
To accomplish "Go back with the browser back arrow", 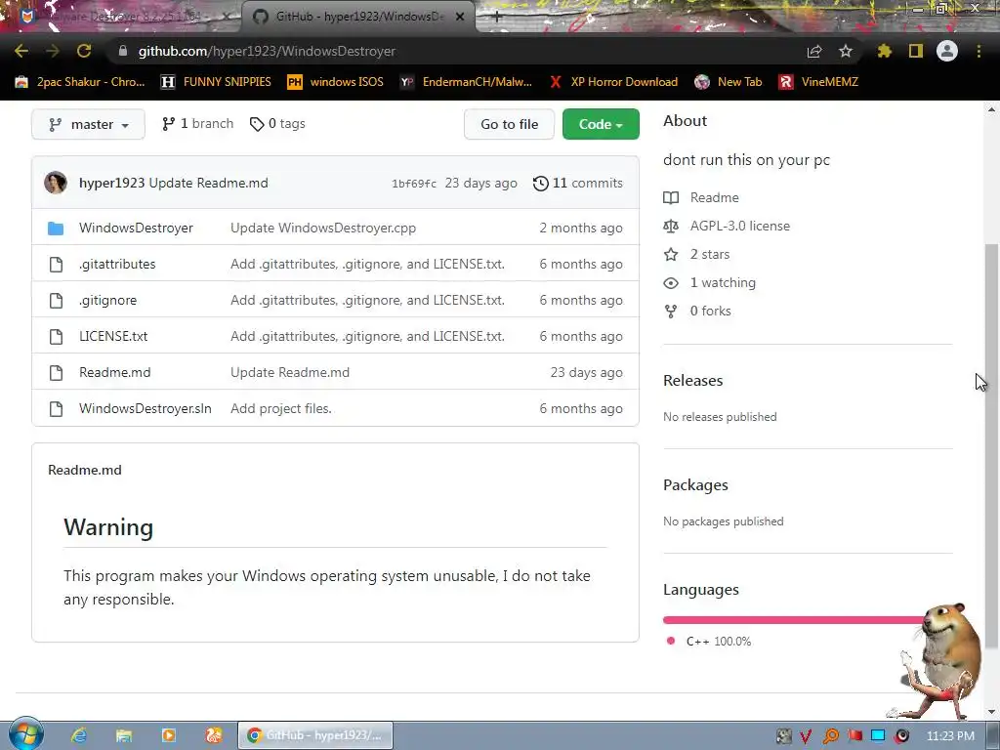I will [x=21, y=51].
